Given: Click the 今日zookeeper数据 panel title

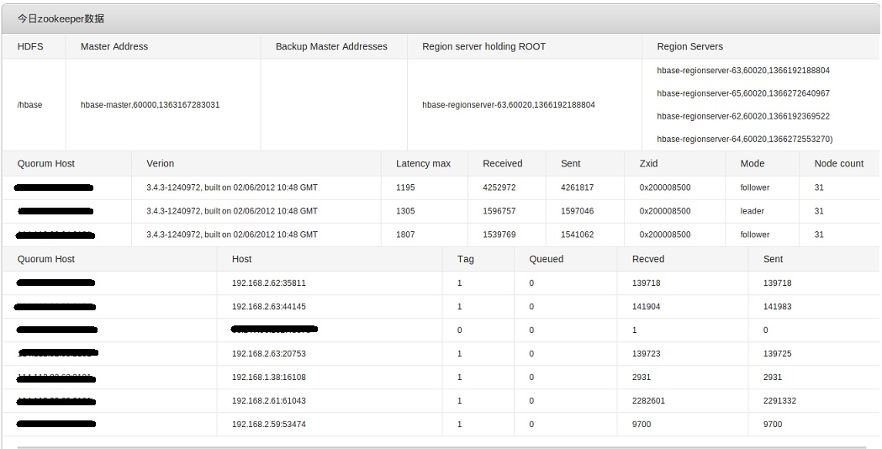Looking at the screenshot, I should pyautogui.click(x=61, y=18).
